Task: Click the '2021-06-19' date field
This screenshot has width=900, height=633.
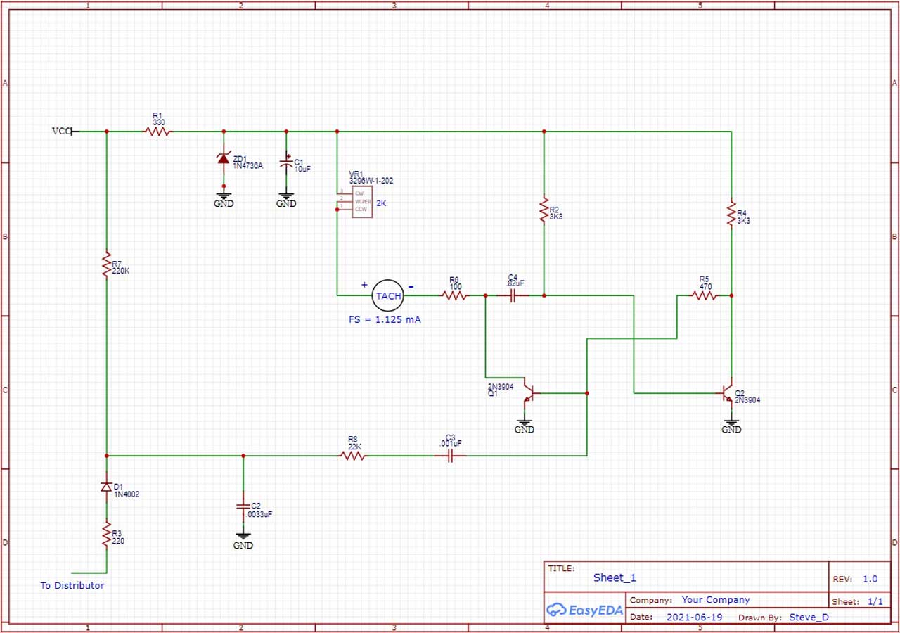Action: [693, 617]
